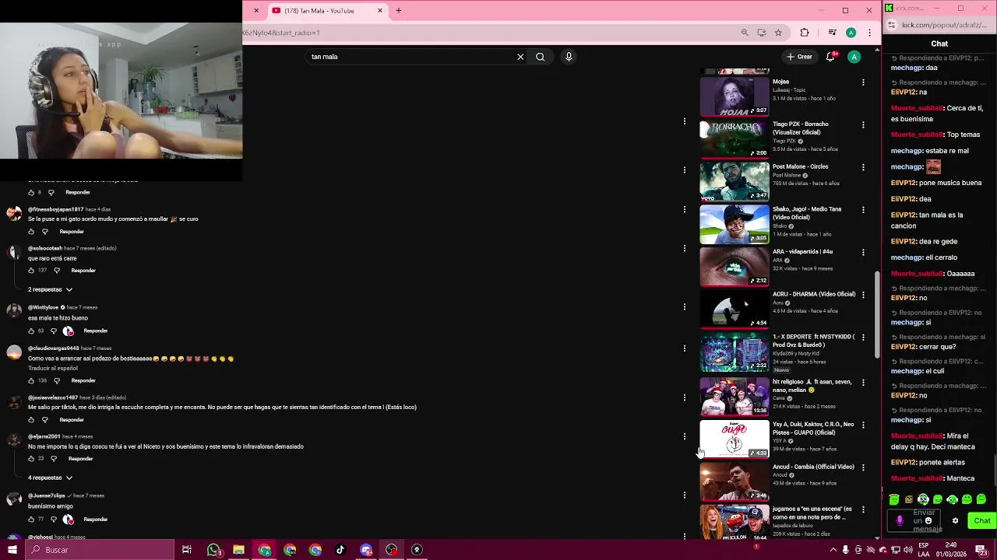Open Kick site info icon in address bar
The width and height of the screenshot is (997, 560).
coord(892,25)
